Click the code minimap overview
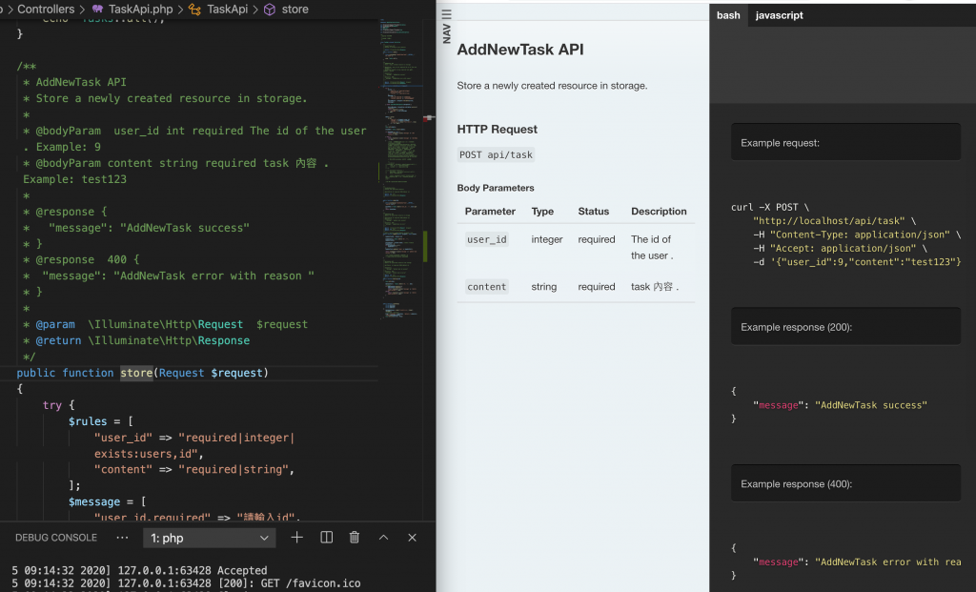 click(399, 168)
